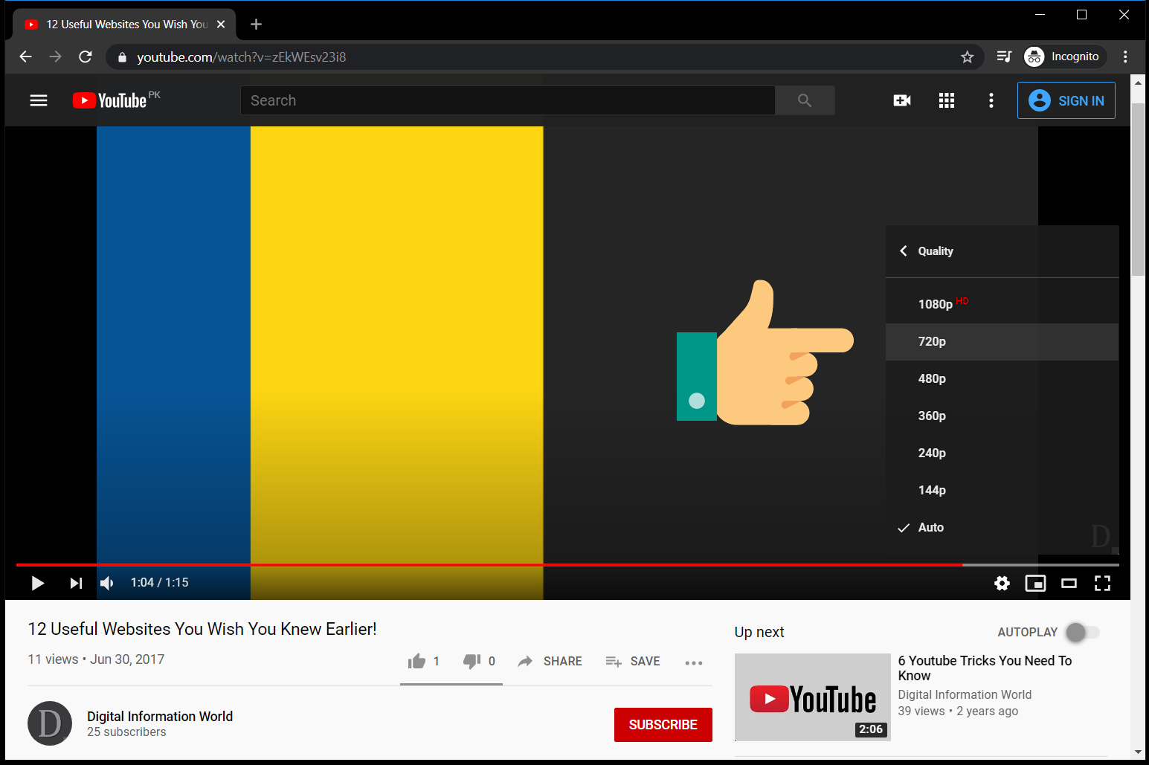Select Auto quality option
The width and height of the screenshot is (1149, 765).
click(x=930, y=527)
